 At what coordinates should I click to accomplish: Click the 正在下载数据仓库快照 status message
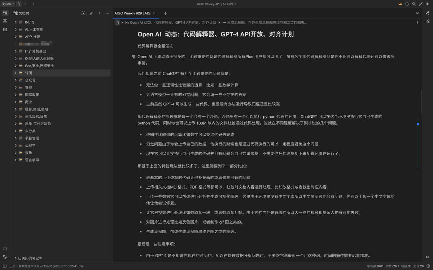click(46, 266)
